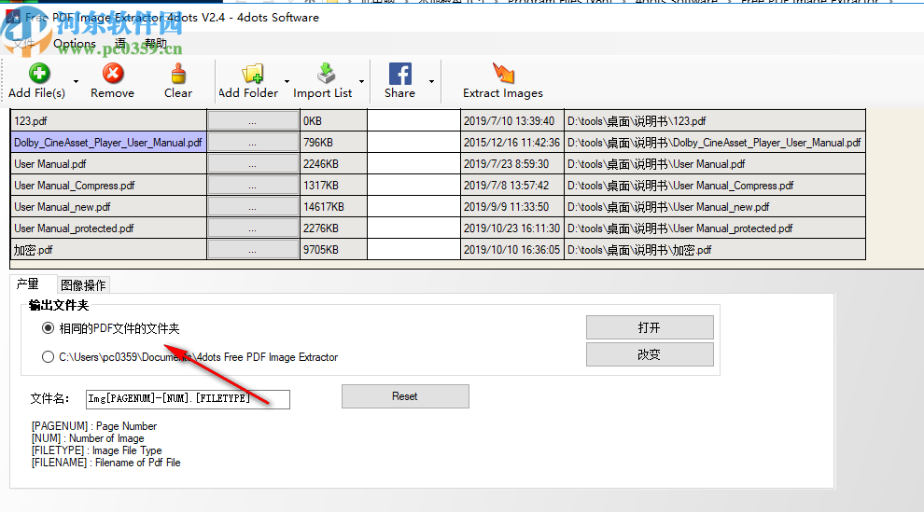Click the 2019/7/10 13:39:40 date cell

(x=512, y=121)
